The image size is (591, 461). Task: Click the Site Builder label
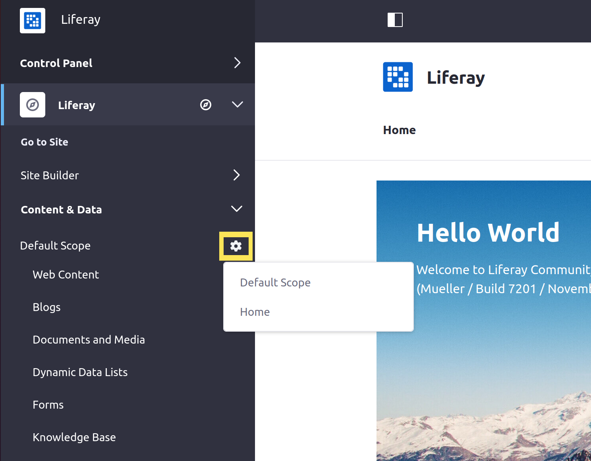(50, 175)
